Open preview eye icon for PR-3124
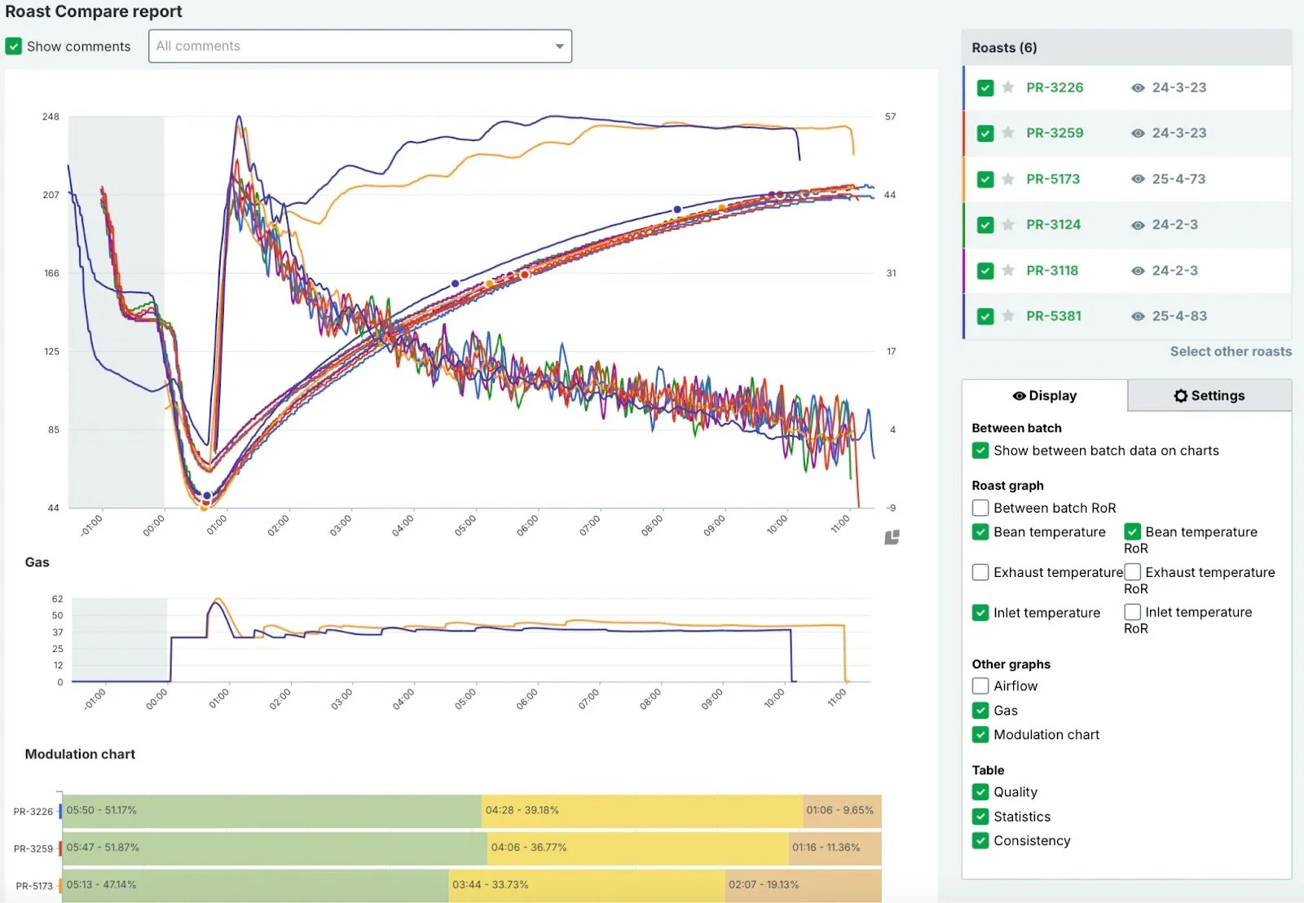 [x=1139, y=224]
